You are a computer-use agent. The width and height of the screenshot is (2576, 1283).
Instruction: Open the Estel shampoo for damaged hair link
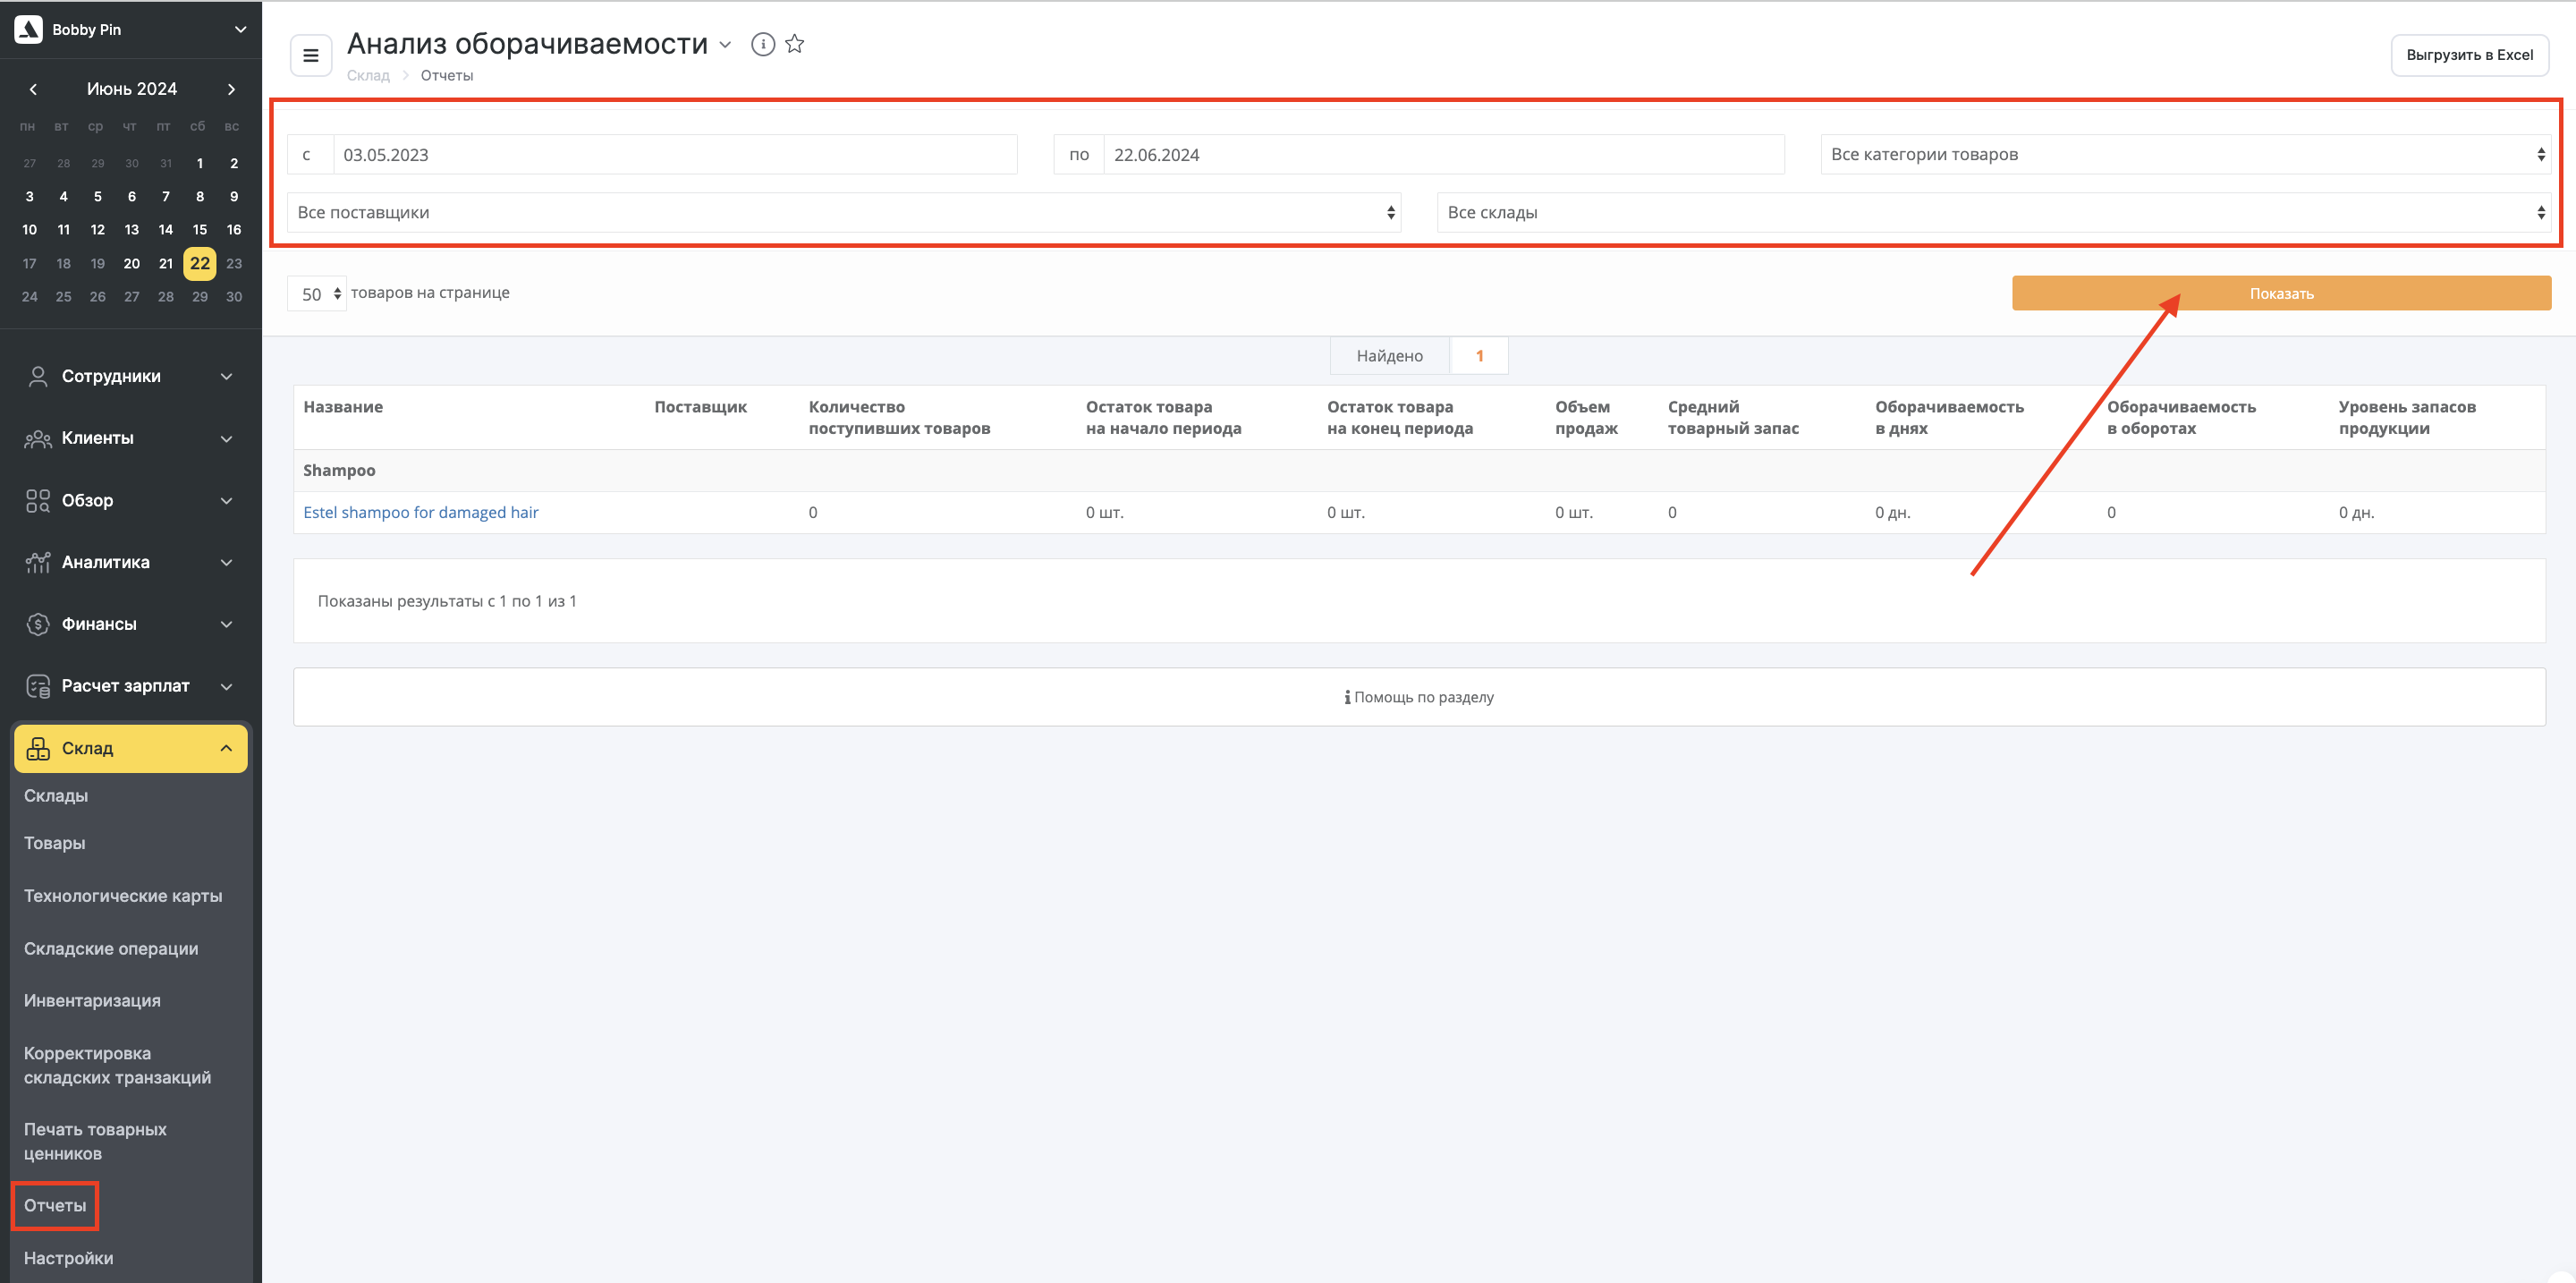coord(421,512)
